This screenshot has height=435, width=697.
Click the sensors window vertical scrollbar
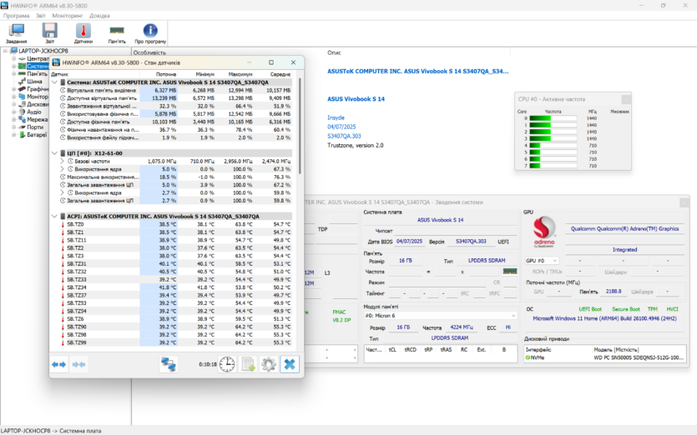point(301,126)
